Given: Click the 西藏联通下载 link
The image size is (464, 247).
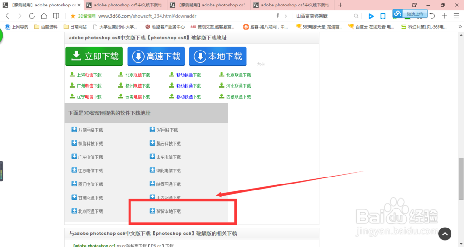Looking at the screenshot, I should (x=238, y=96).
